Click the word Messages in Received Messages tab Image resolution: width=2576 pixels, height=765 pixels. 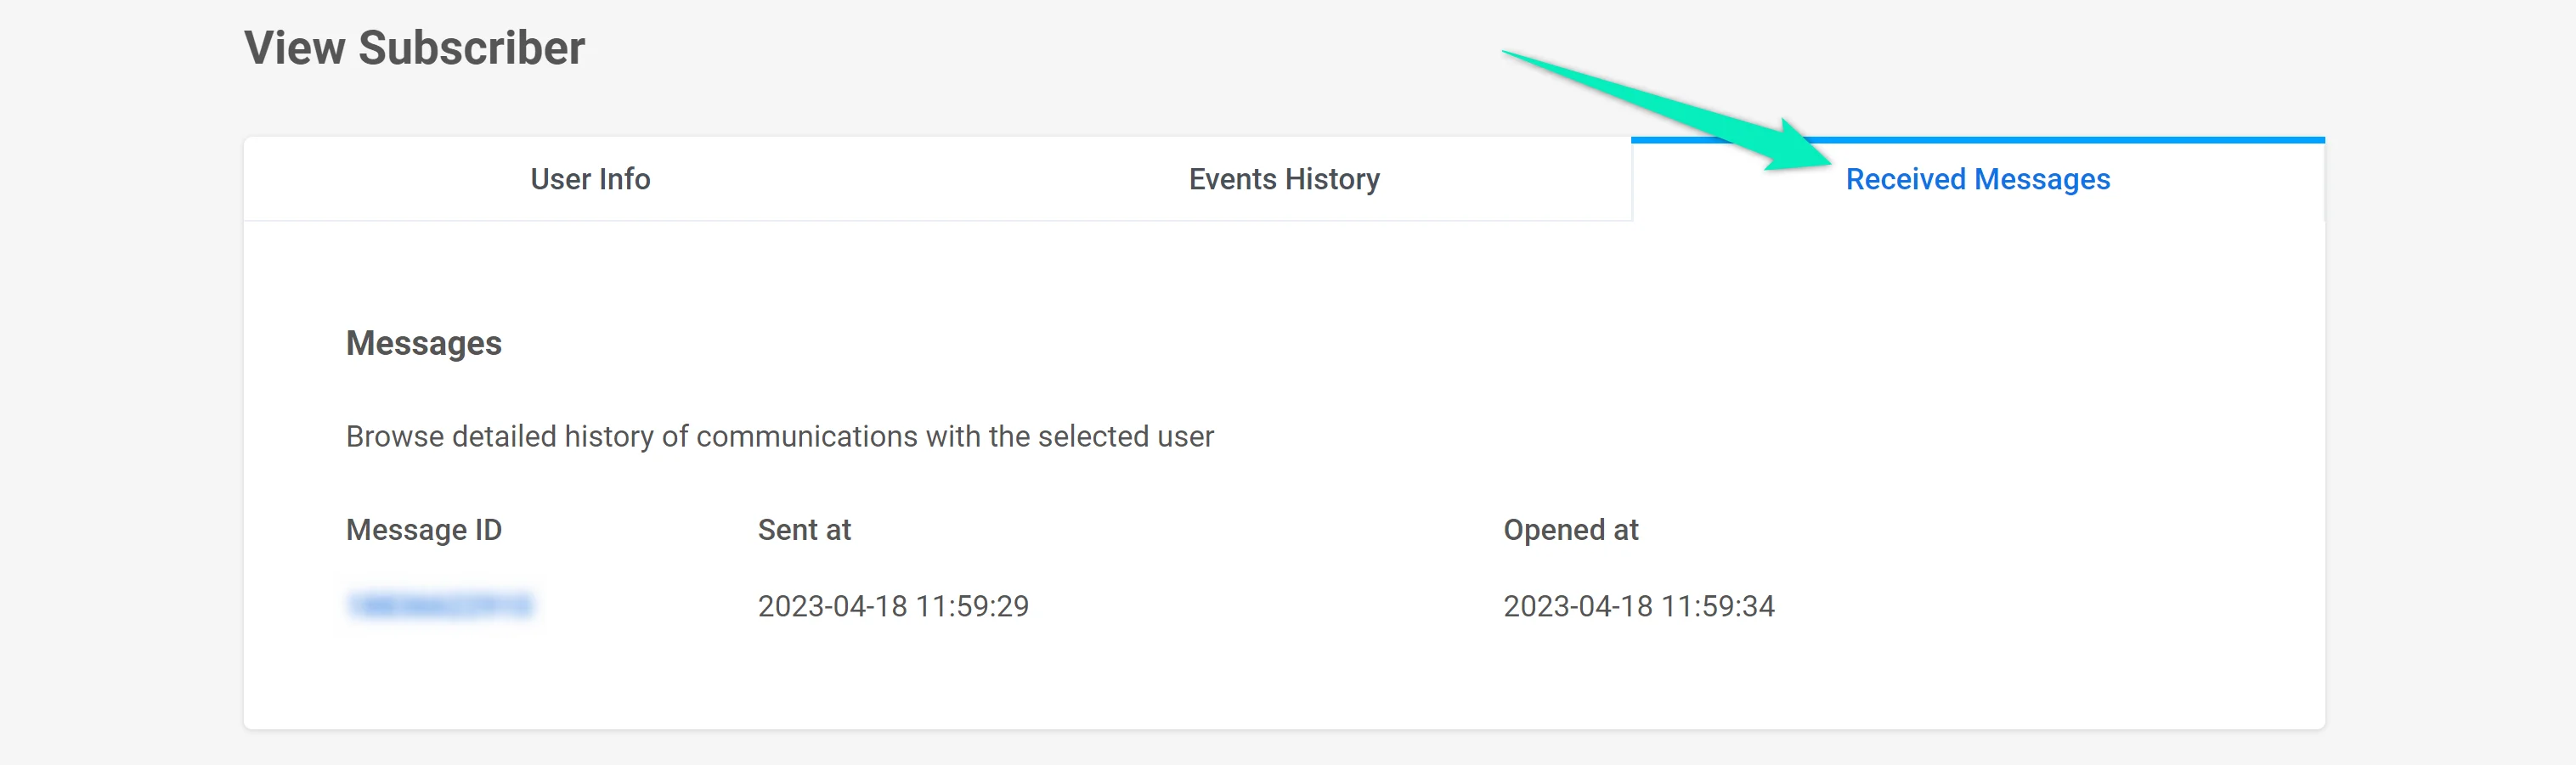tap(2042, 179)
